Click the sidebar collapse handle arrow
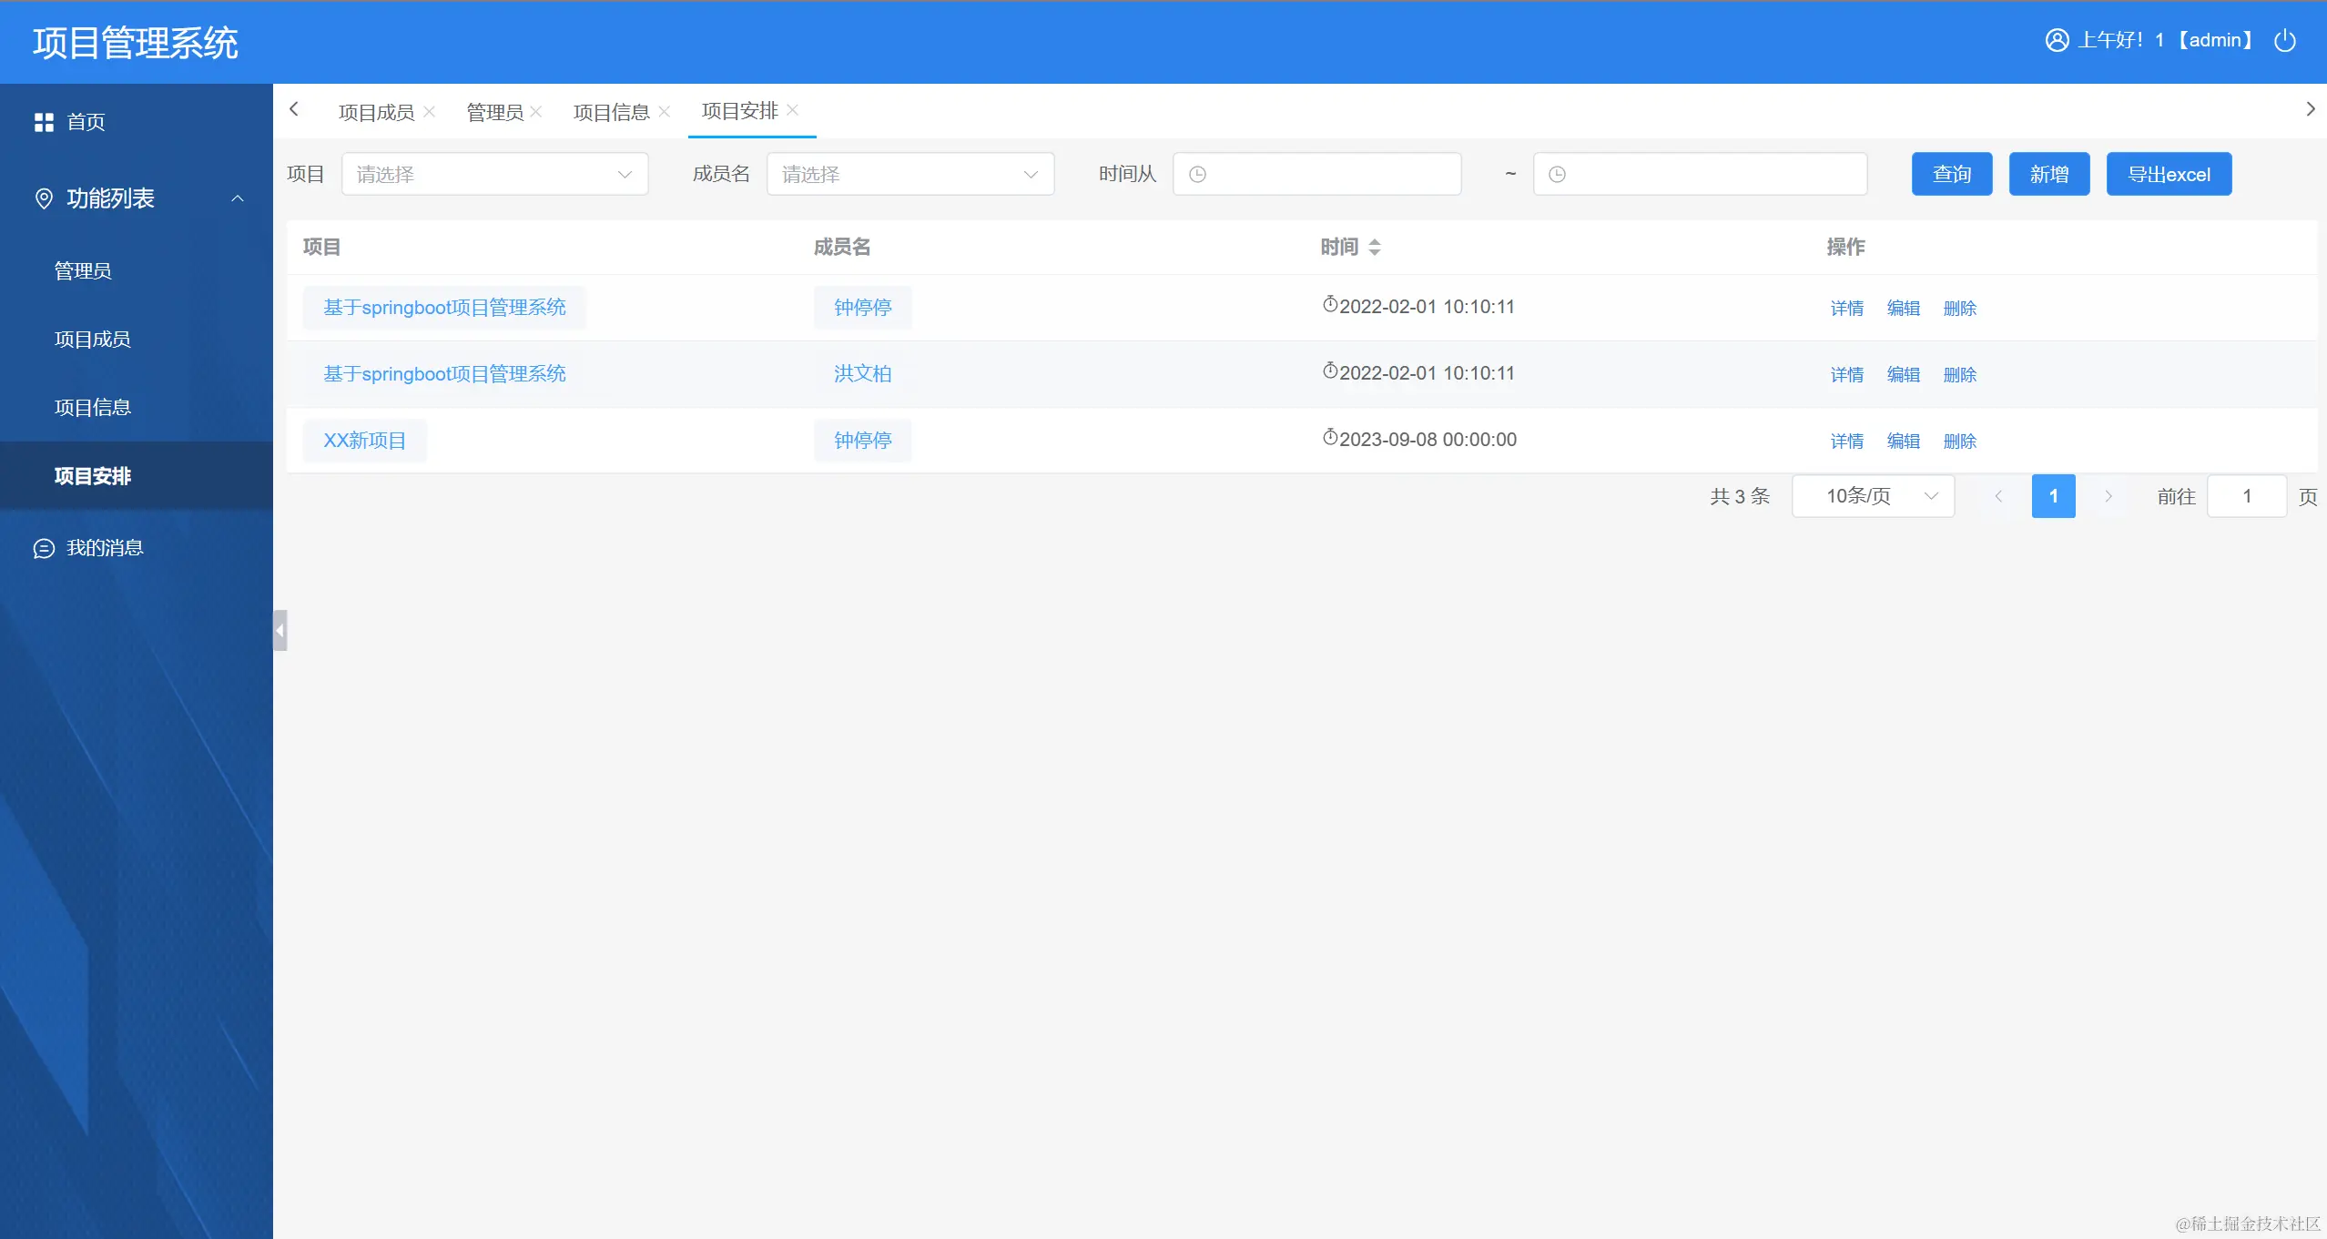2327x1239 pixels. coord(280,630)
